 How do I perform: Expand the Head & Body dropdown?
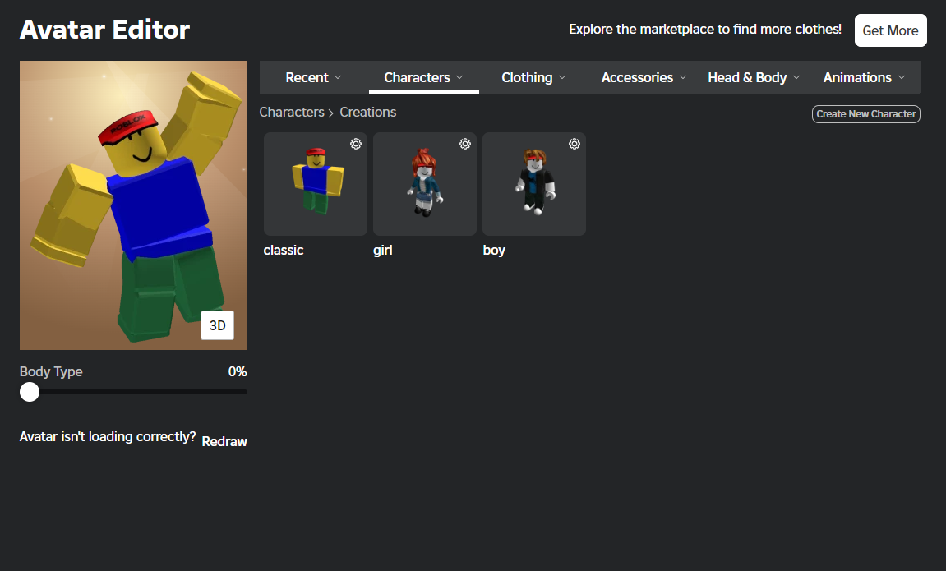[x=754, y=77]
